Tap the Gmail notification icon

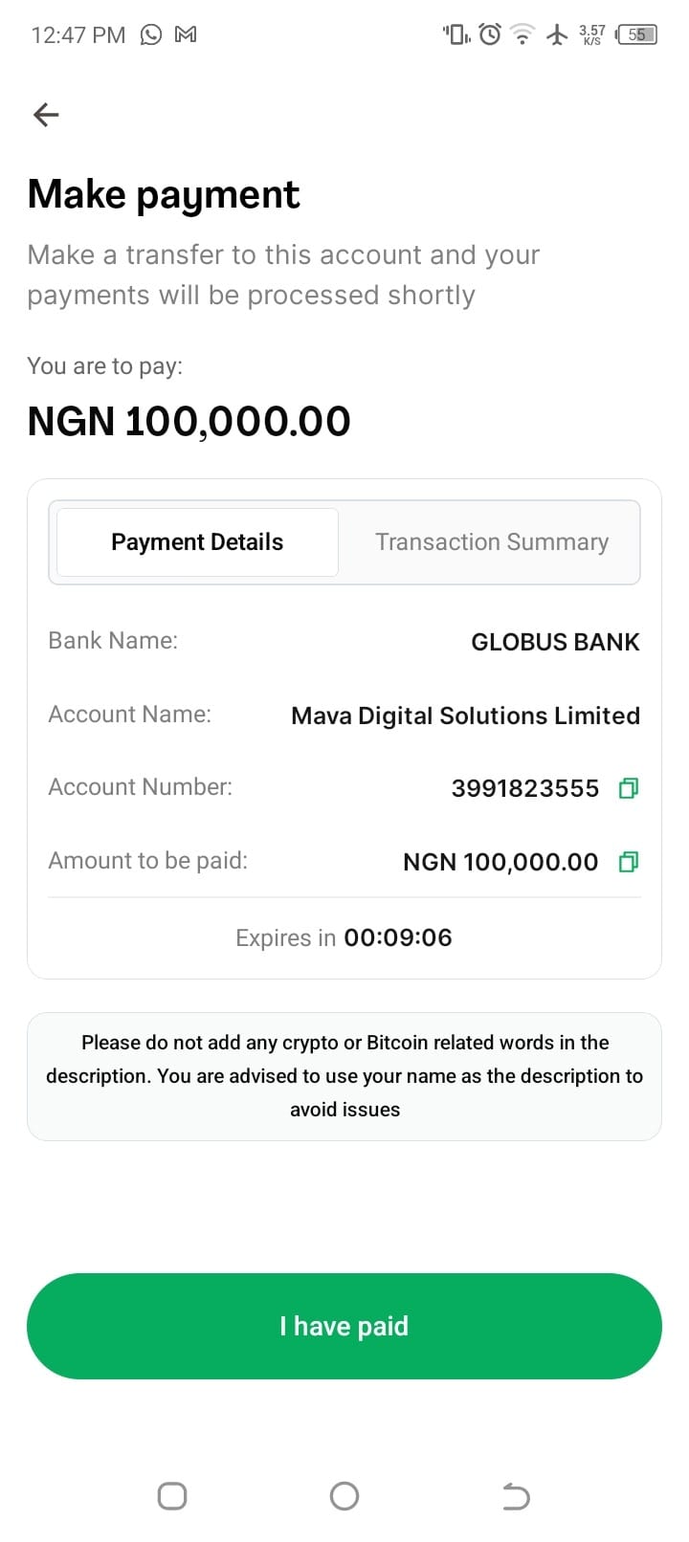[186, 34]
